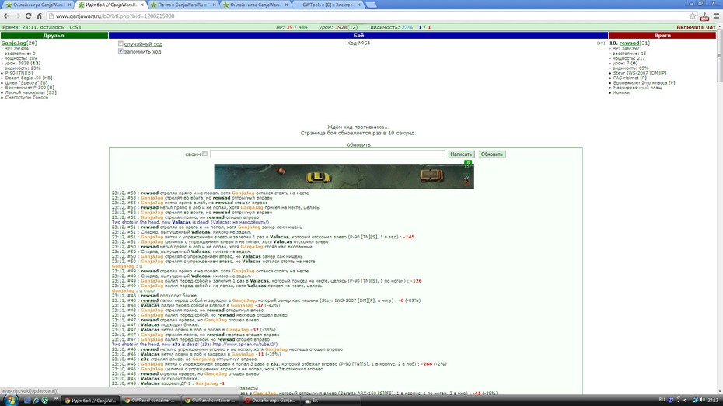The width and height of the screenshot is (723, 406).
Task: Click 'Снегоступы Токосо' item
Action: [x=26, y=97]
